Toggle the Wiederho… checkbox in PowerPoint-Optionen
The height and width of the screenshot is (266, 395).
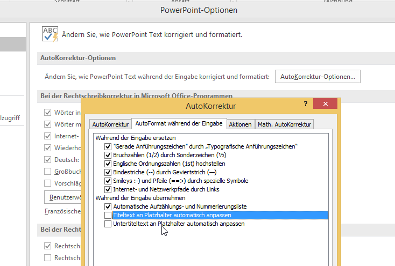tap(47, 148)
